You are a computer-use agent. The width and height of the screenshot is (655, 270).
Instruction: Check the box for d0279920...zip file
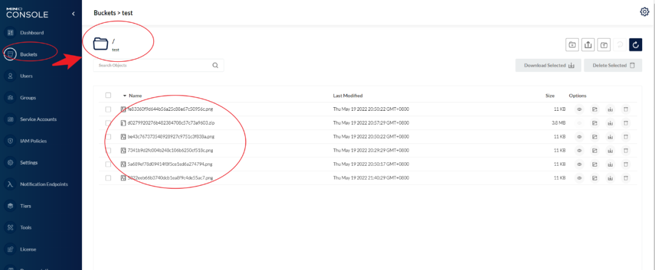pyautogui.click(x=108, y=123)
